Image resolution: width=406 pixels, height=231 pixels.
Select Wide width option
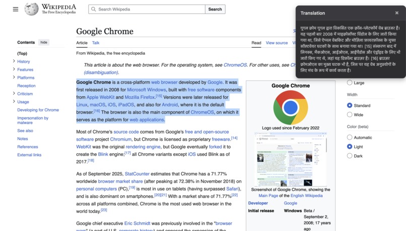click(350, 114)
